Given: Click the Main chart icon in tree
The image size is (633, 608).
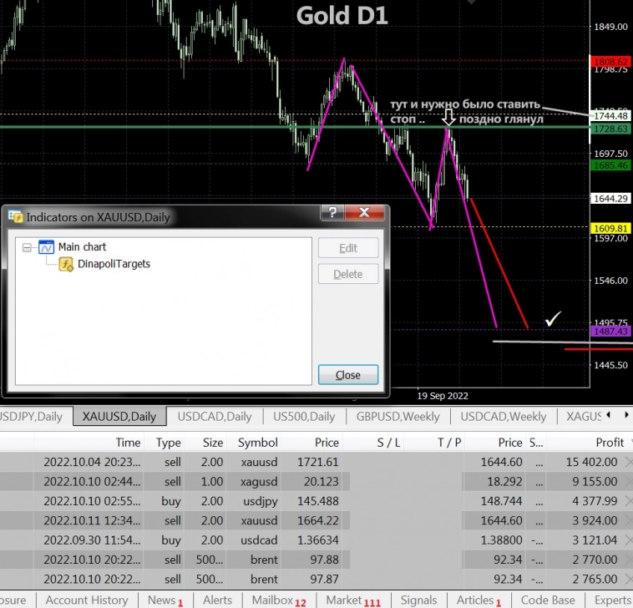Looking at the screenshot, I should click(46, 247).
